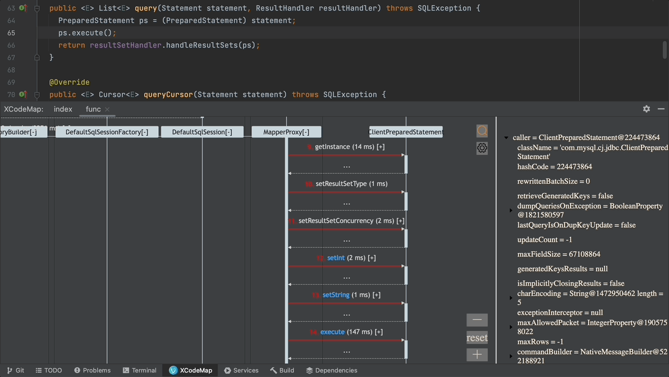669x377 pixels.
Task: Select the rewrittenBatchSize = 0 row
Action: (553, 181)
